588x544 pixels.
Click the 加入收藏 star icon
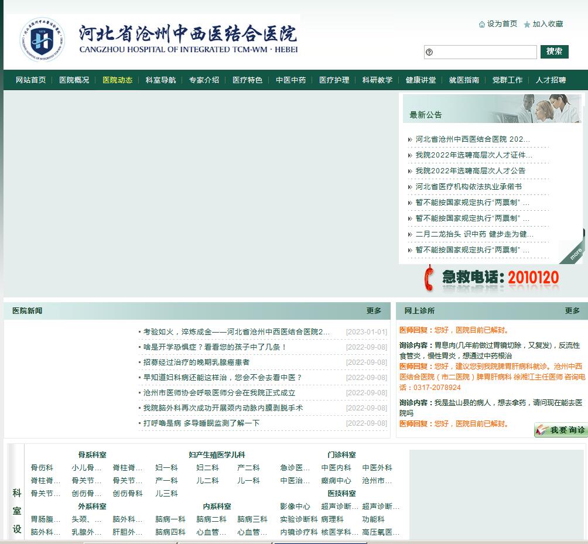527,25
